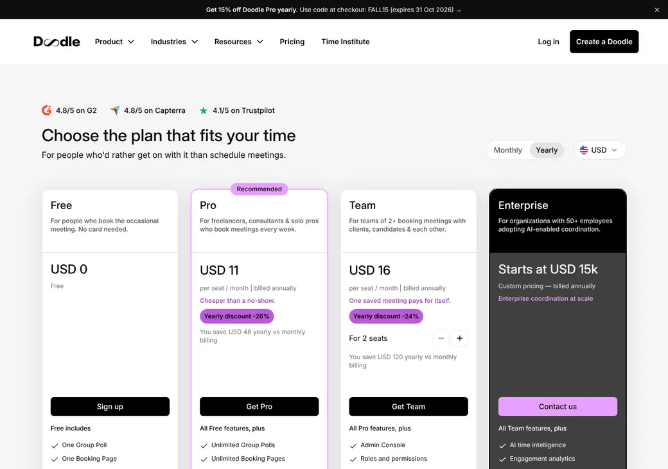Select Yearly billing option

[x=547, y=149]
